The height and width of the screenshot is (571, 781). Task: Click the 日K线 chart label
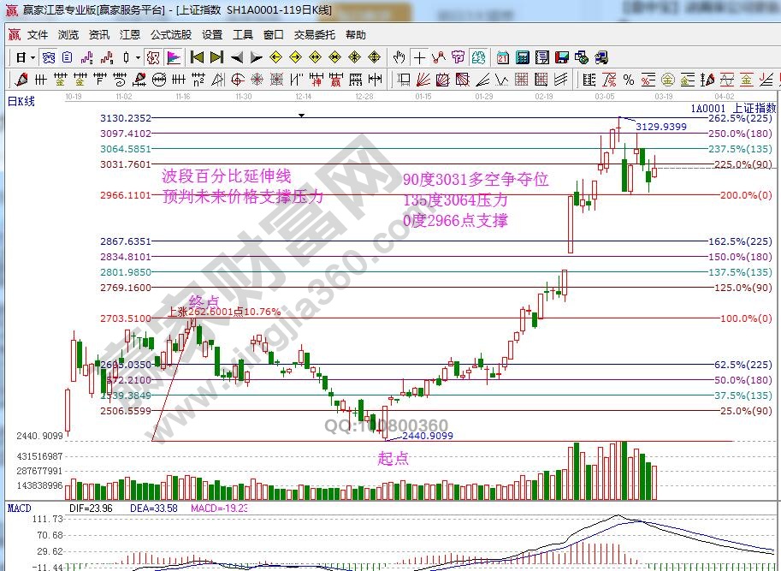21,101
